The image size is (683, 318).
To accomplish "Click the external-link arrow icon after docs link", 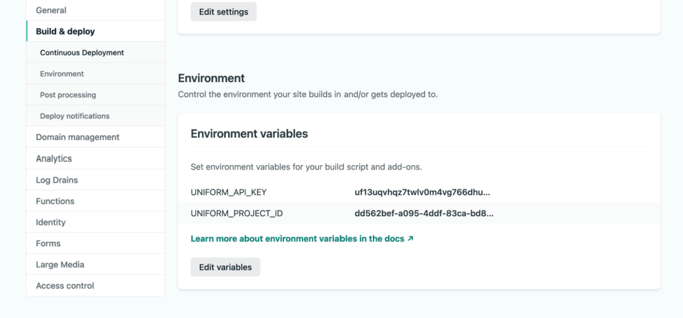I will (410, 239).
